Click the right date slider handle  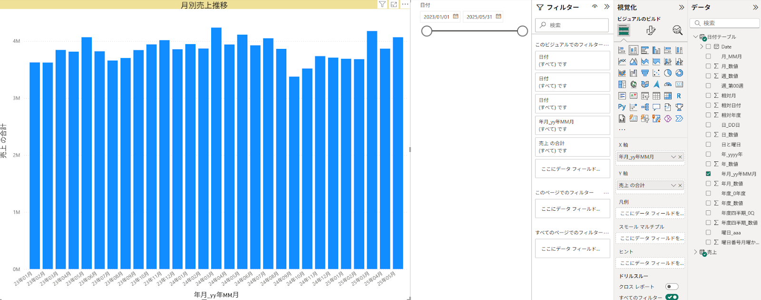(522, 31)
